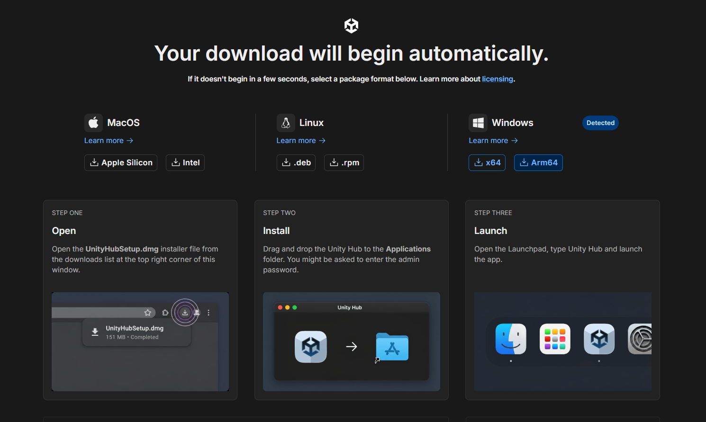
Task: Click the main download heading
Action: 352,53
